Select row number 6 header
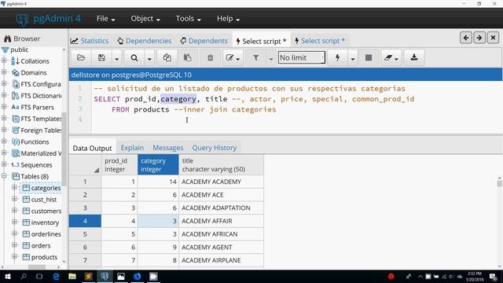The image size is (503, 283). (x=85, y=248)
